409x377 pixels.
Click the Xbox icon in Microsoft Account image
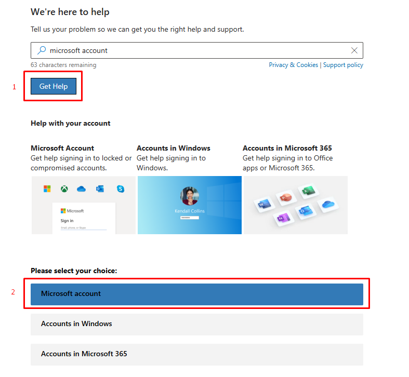click(x=64, y=188)
